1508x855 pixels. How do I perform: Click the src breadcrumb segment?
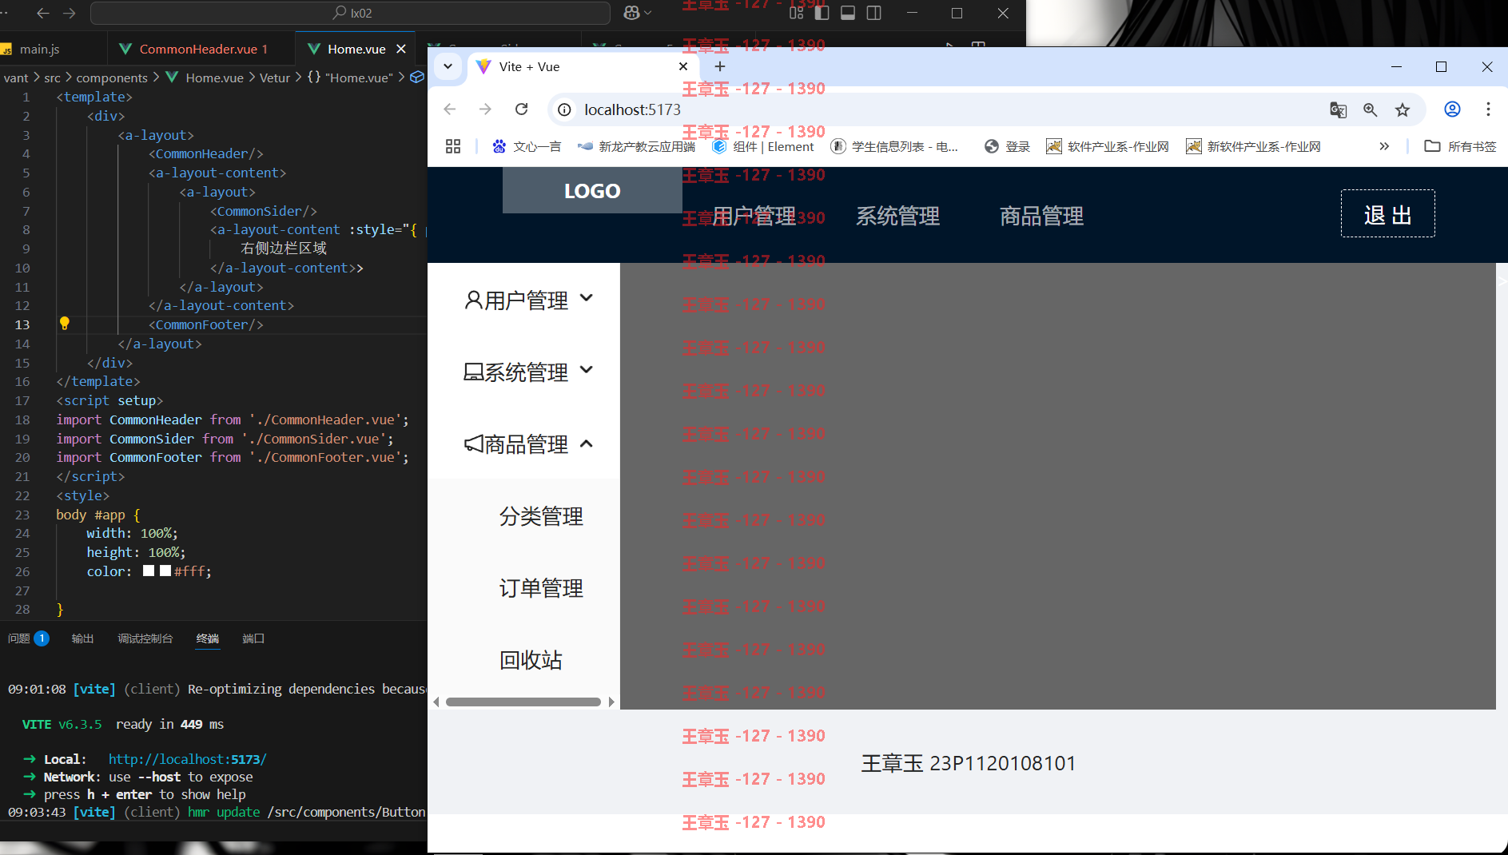pos(52,78)
